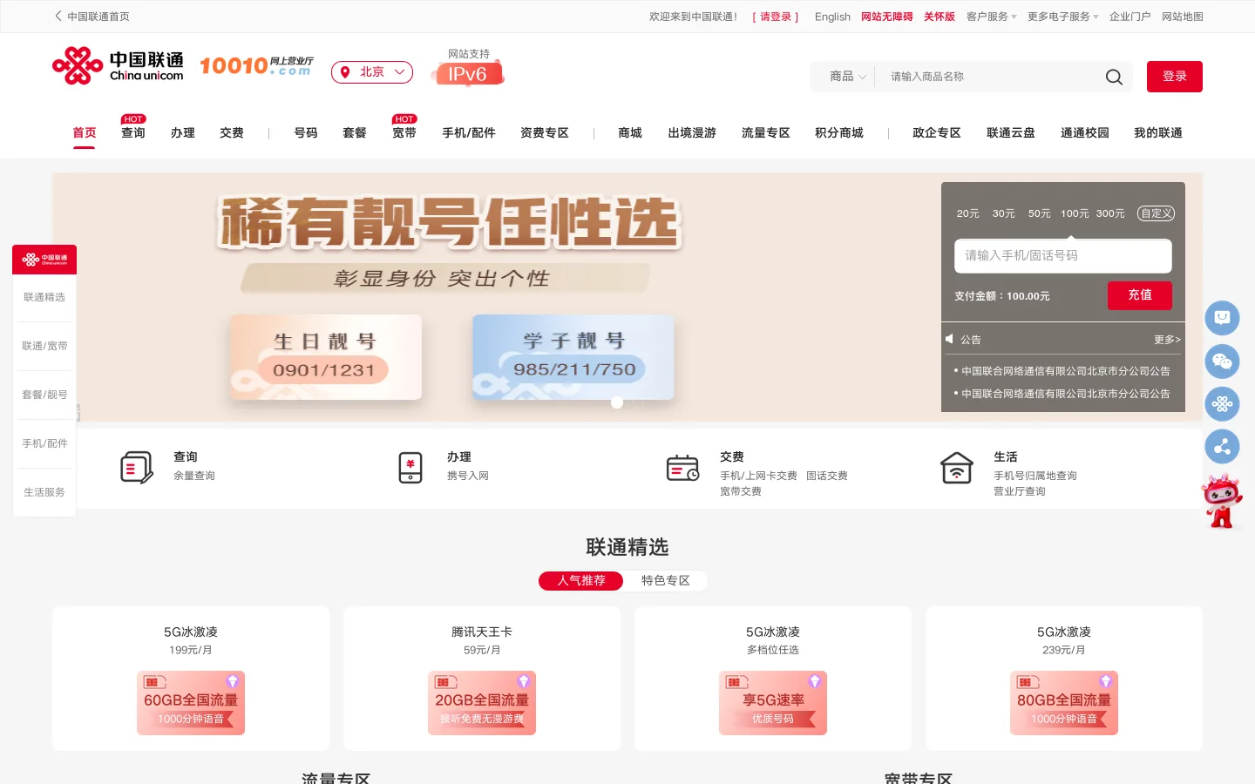Click the 请登录 link in top bar
The width and height of the screenshot is (1255, 784).
776,17
